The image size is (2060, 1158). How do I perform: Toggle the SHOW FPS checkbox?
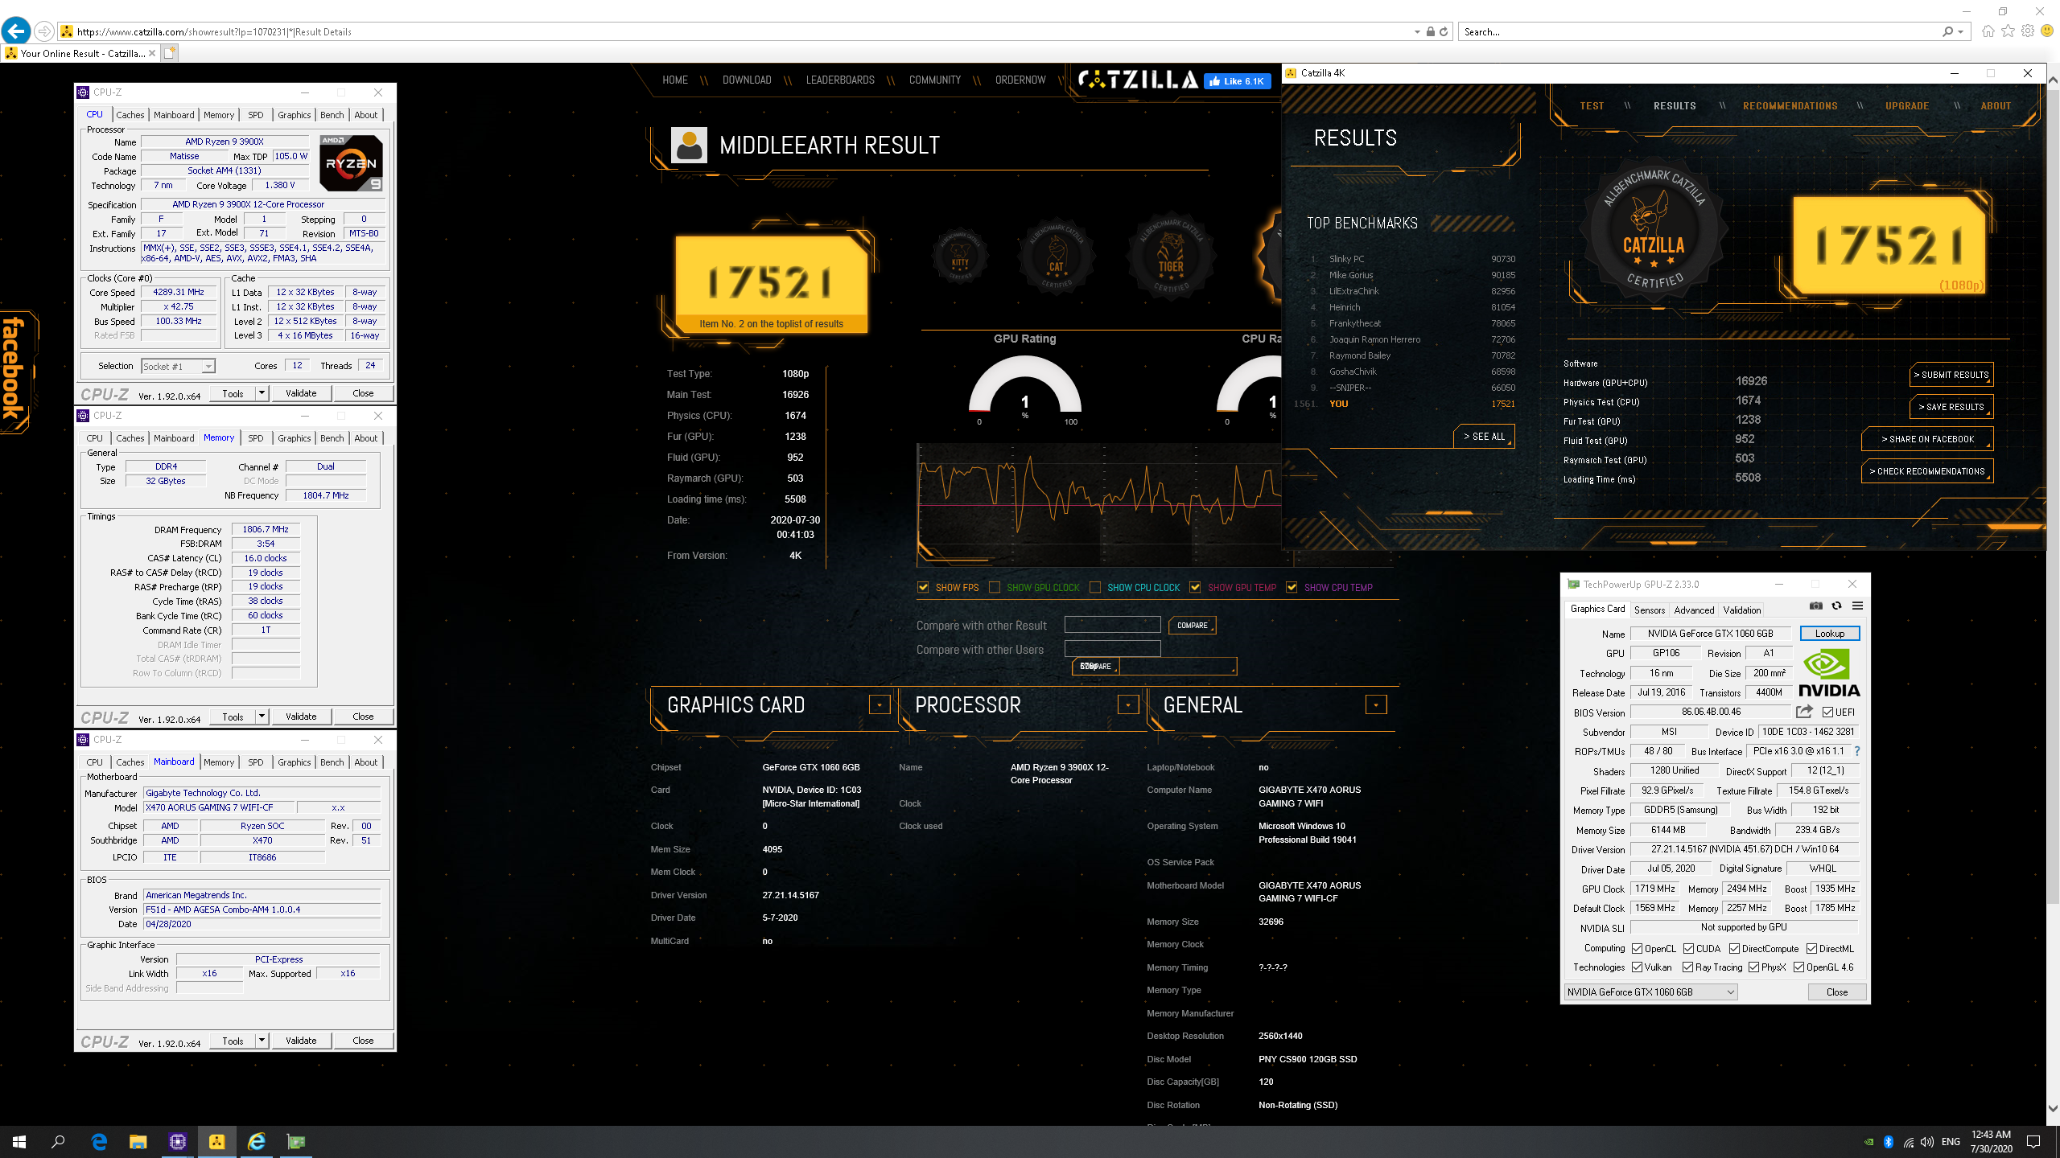(x=923, y=588)
